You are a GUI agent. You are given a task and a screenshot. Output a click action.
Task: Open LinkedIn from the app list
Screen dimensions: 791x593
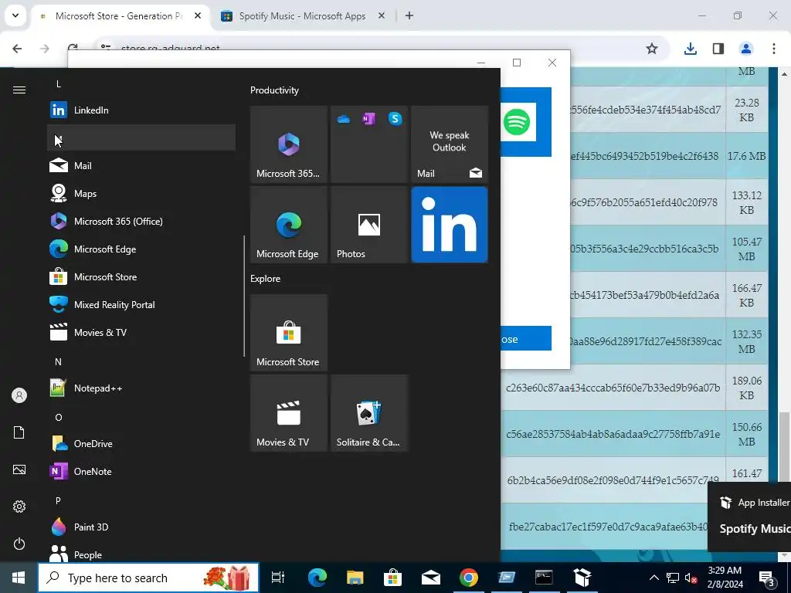(x=141, y=110)
